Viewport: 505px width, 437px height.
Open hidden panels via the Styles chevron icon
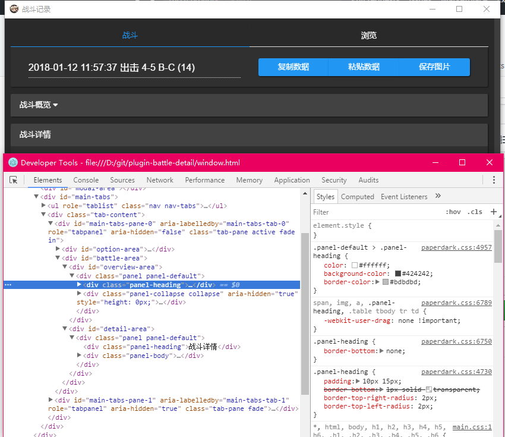click(x=439, y=197)
